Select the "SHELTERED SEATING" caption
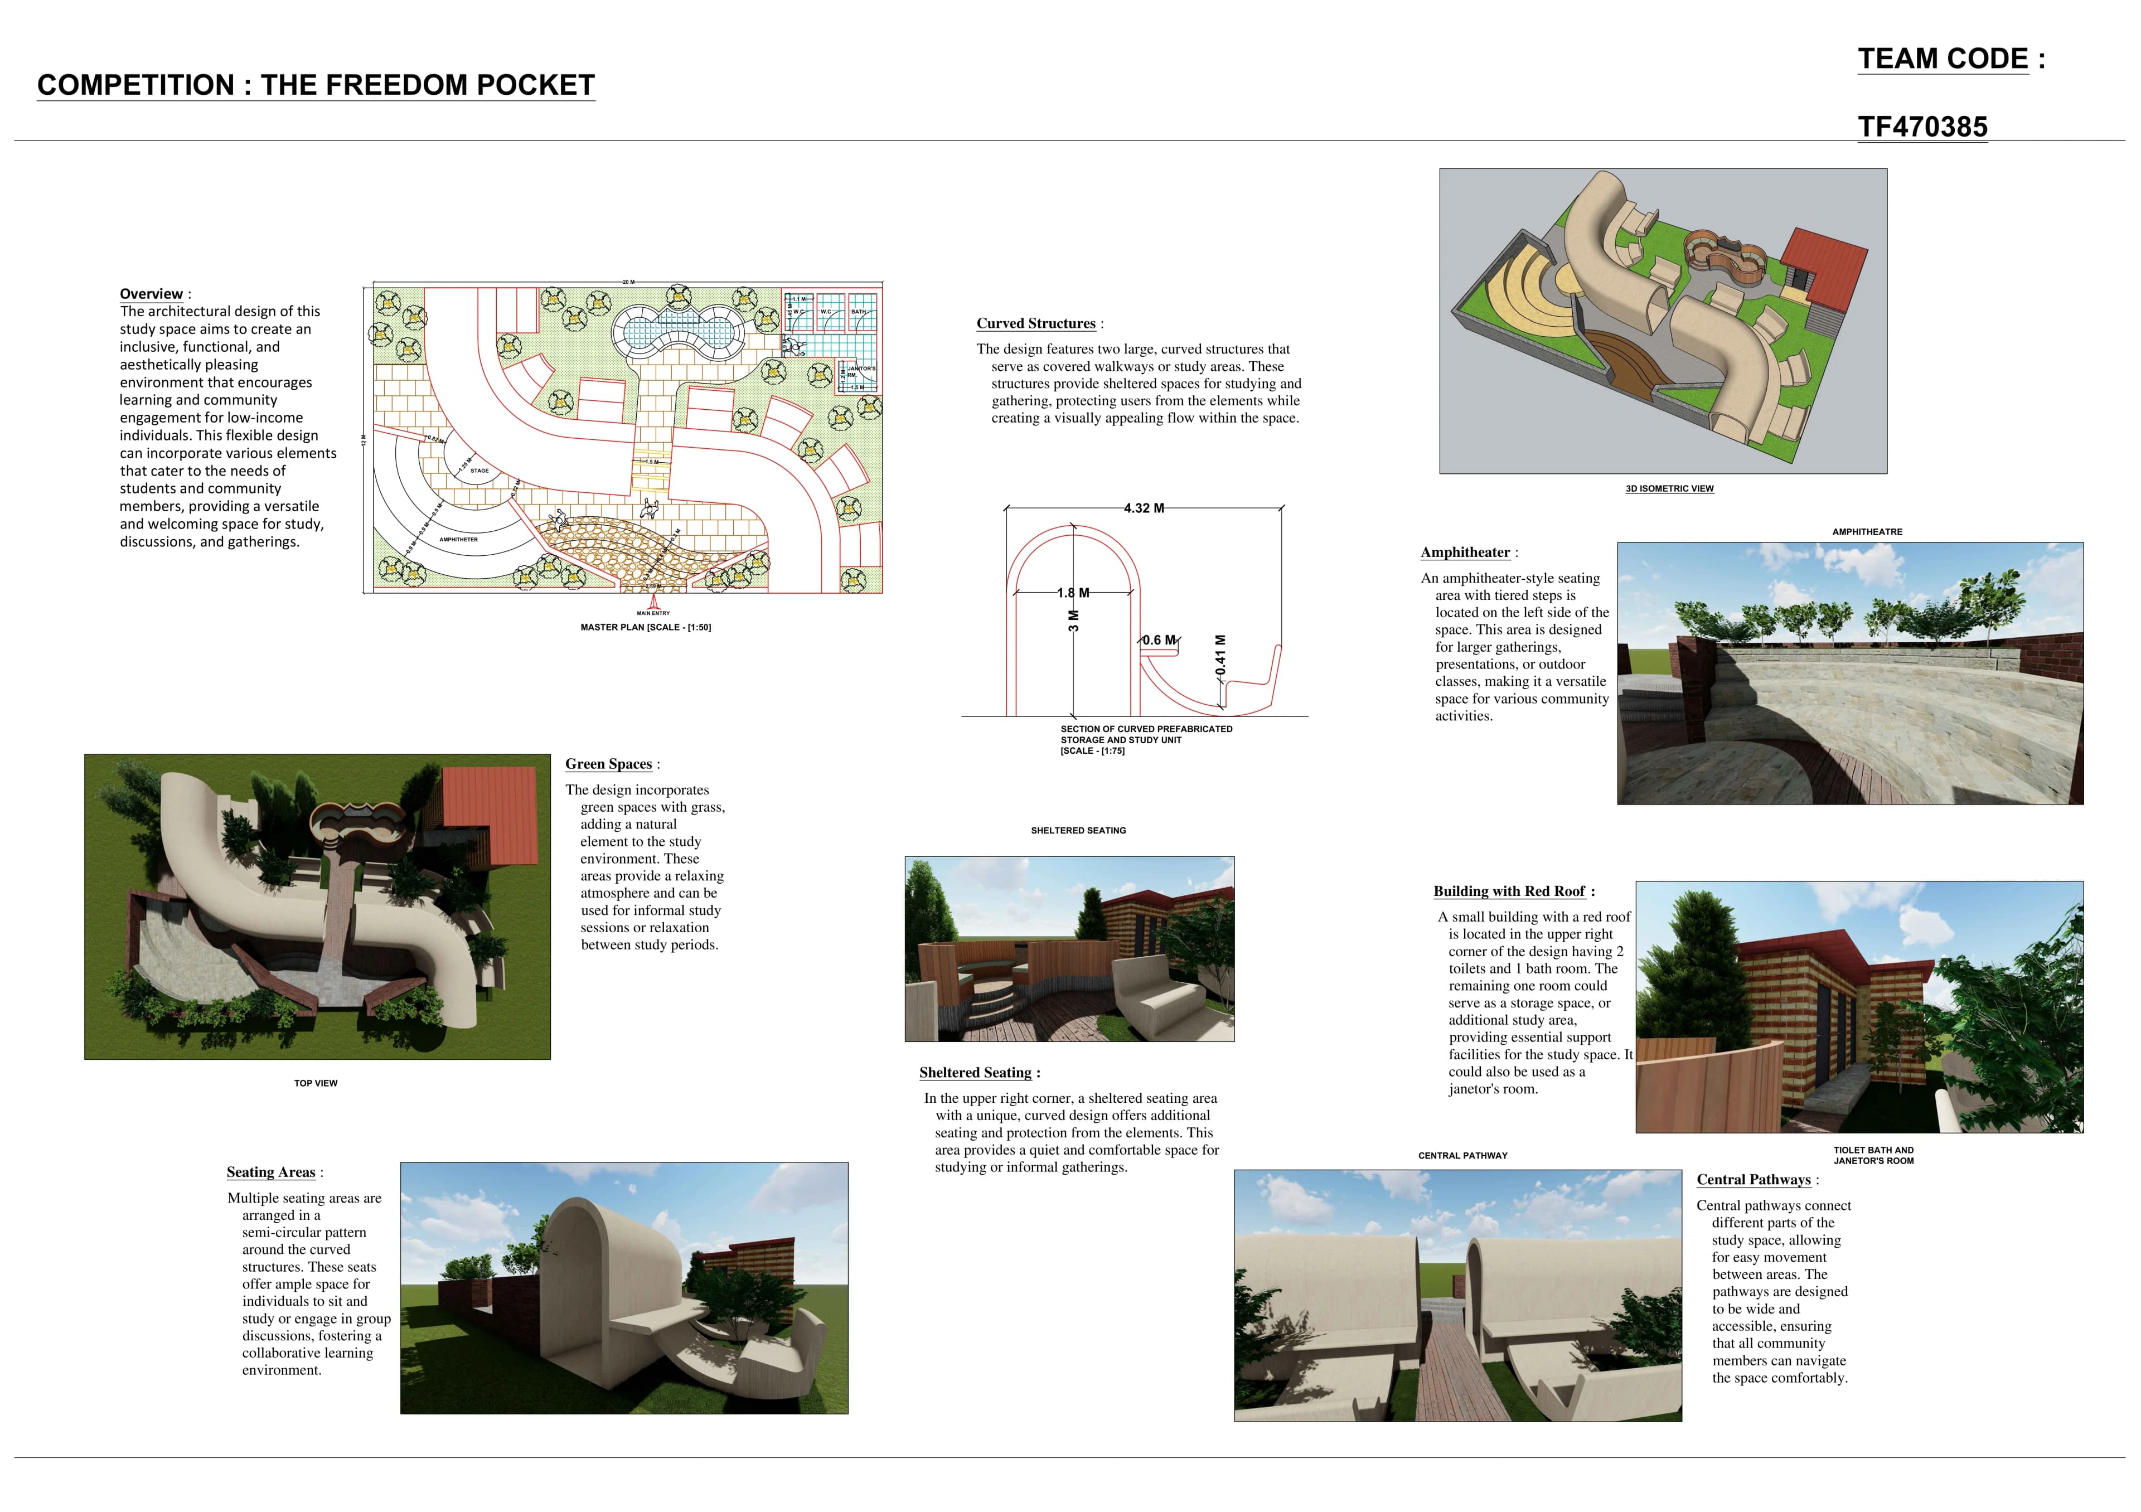The width and height of the screenshot is (2141, 1512). click(1078, 831)
